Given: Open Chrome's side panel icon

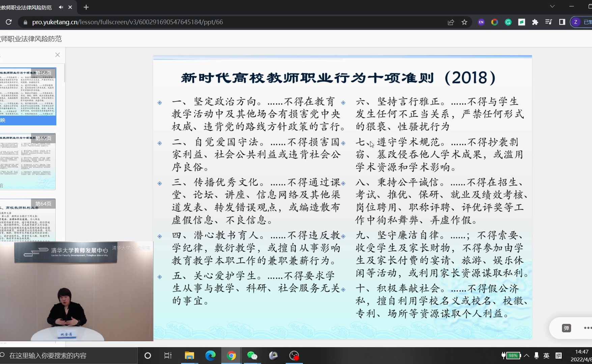Looking at the screenshot, I should coord(562,22).
